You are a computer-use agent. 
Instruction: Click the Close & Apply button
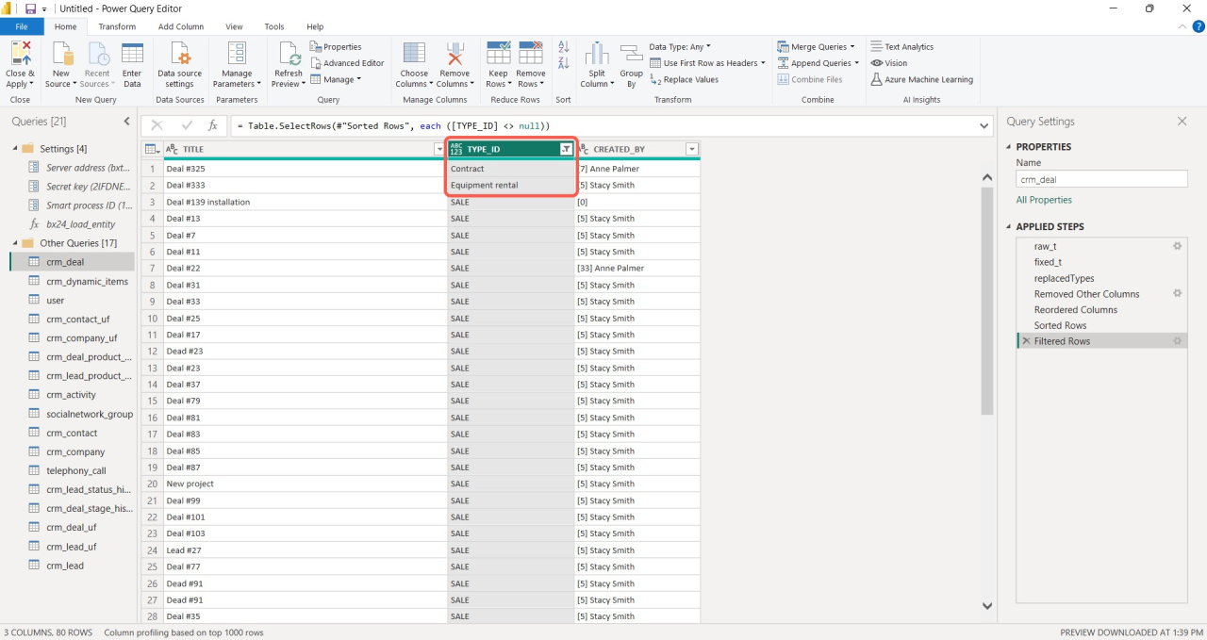(x=20, y=63)
